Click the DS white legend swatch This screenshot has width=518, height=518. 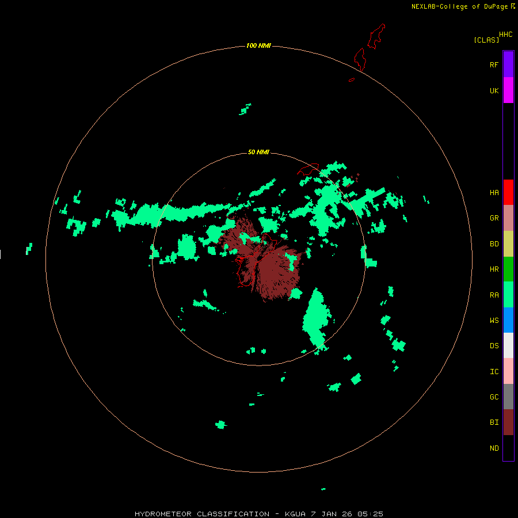tap(508, 345)
